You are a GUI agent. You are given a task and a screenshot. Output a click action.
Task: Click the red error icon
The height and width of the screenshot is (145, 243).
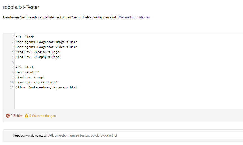(x=8, y=116)
